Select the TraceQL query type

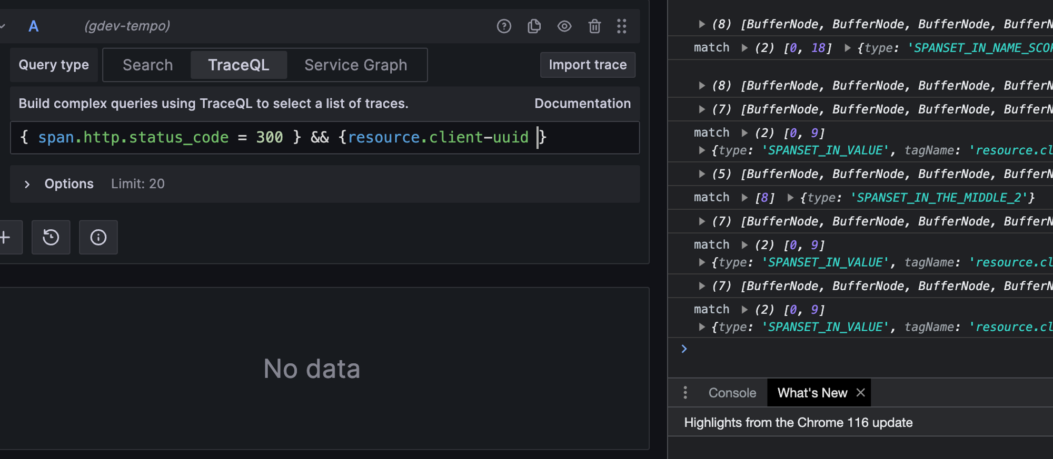point(239,65)
